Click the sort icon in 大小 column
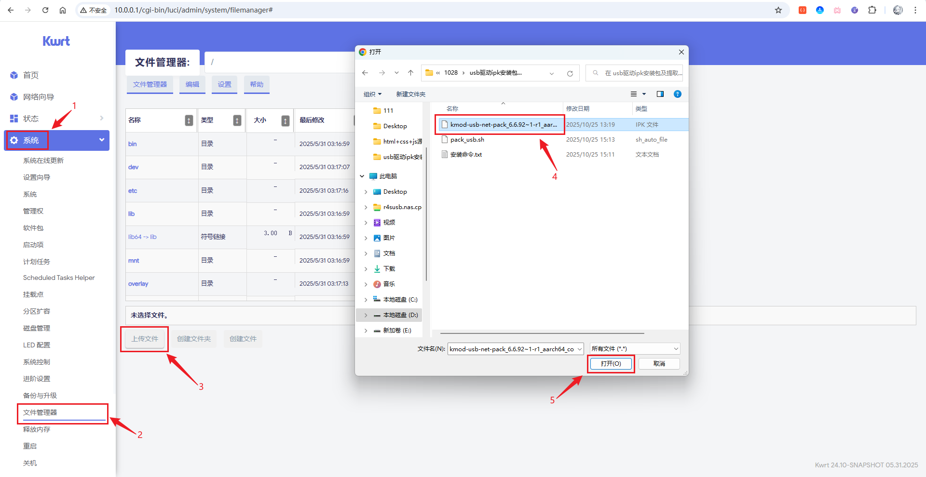Screen dimensions: 926x477 coord(286,120)
